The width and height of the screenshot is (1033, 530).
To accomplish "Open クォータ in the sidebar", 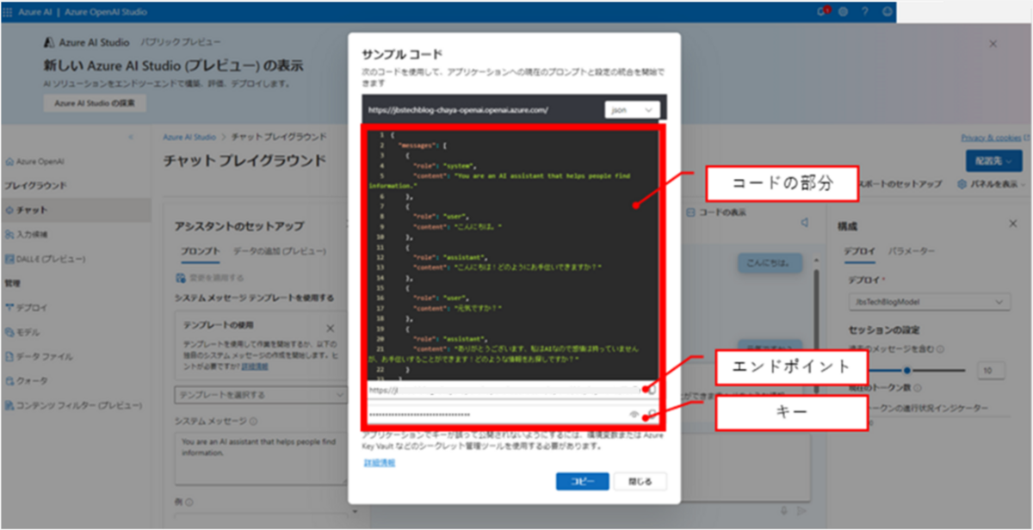I will pyautogui.click(x=26, y=380).
